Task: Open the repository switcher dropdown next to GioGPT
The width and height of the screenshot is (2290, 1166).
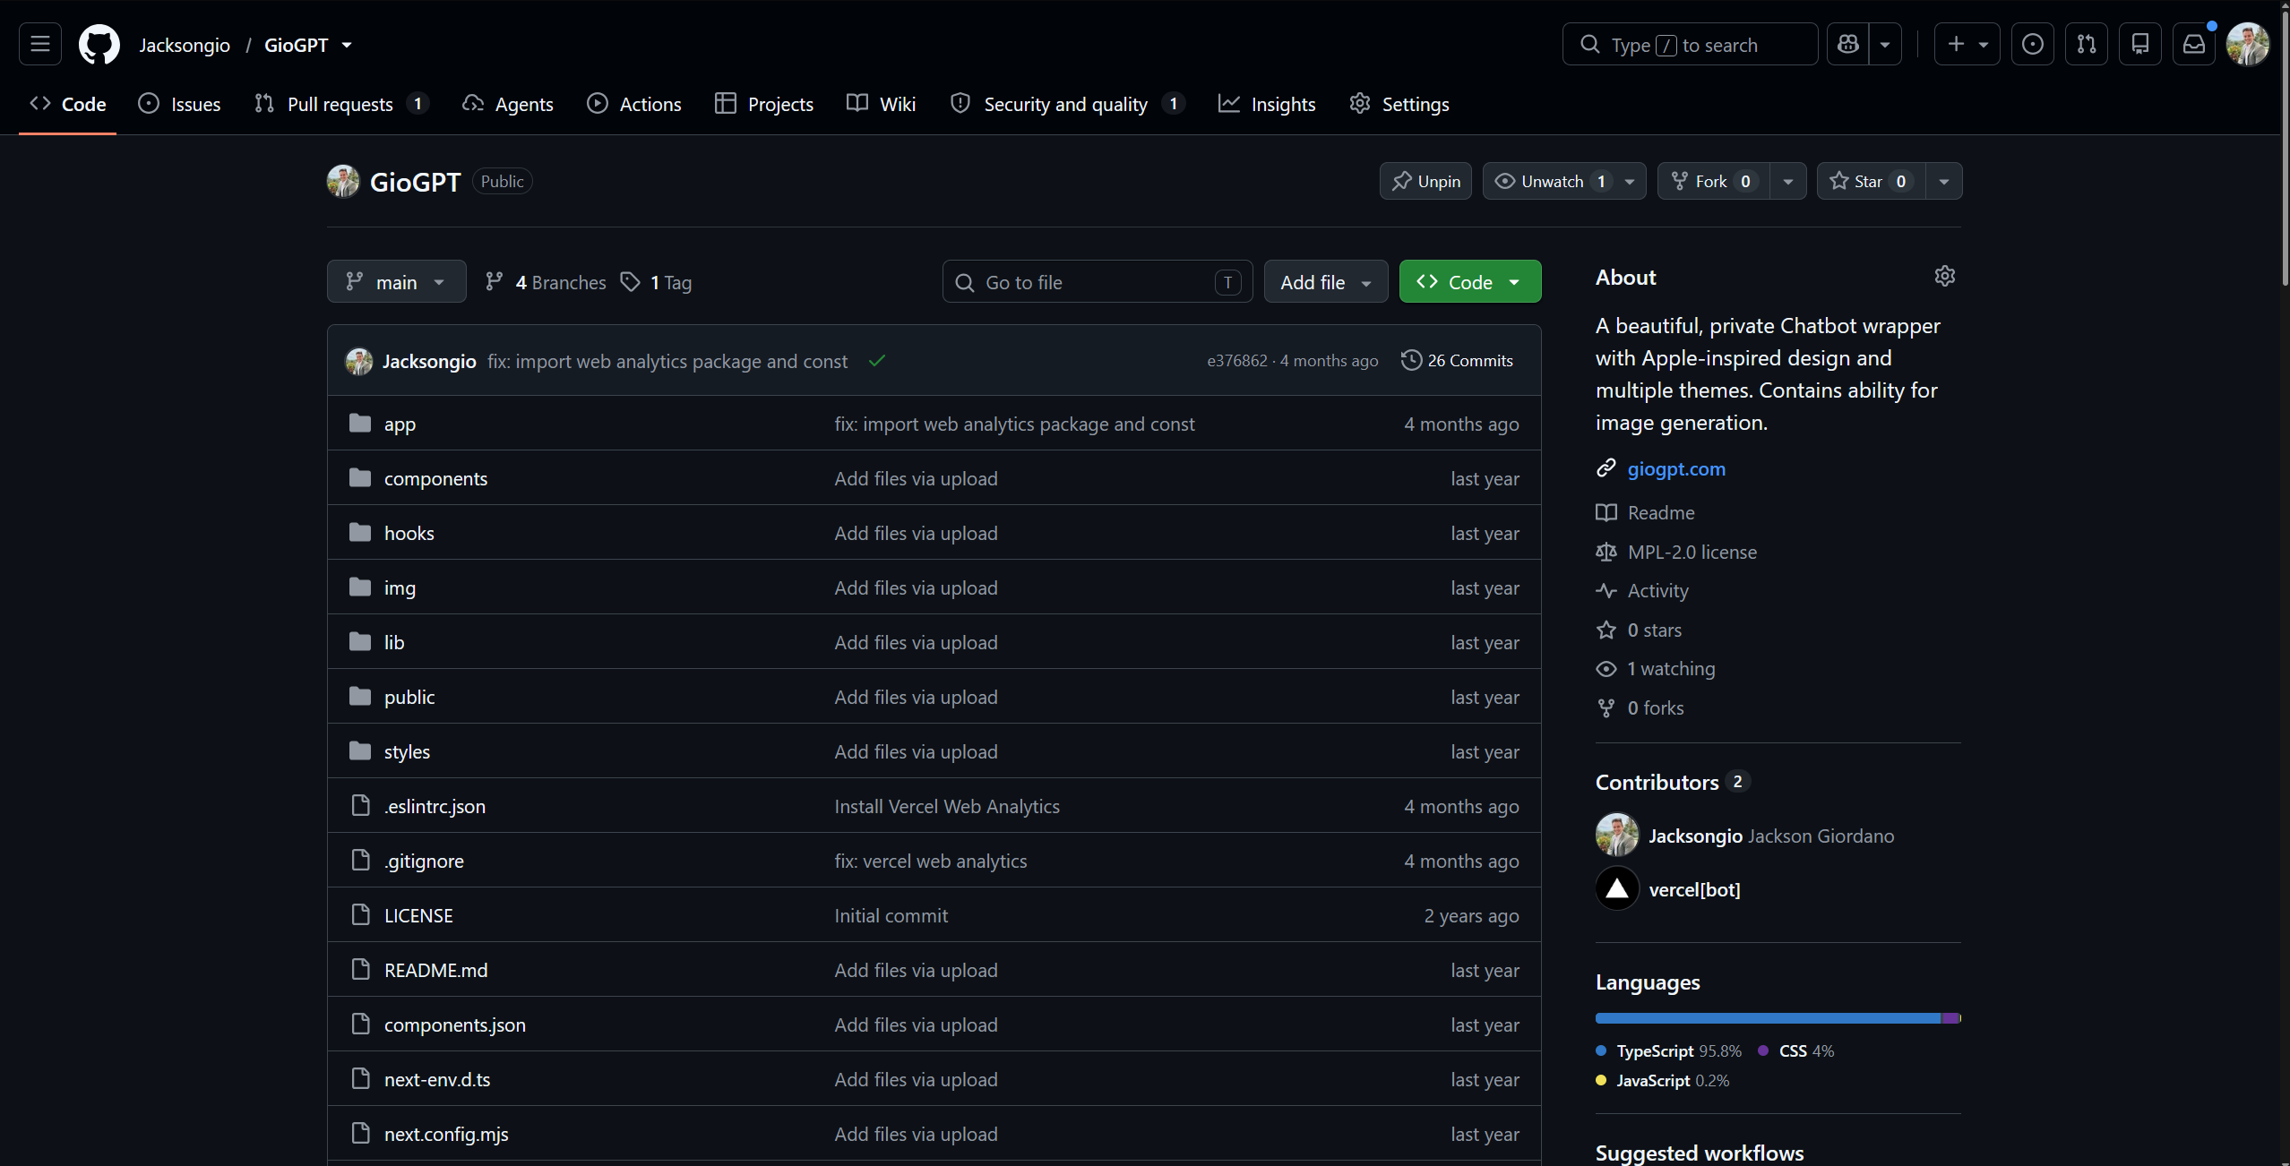Action: (347, 45)
